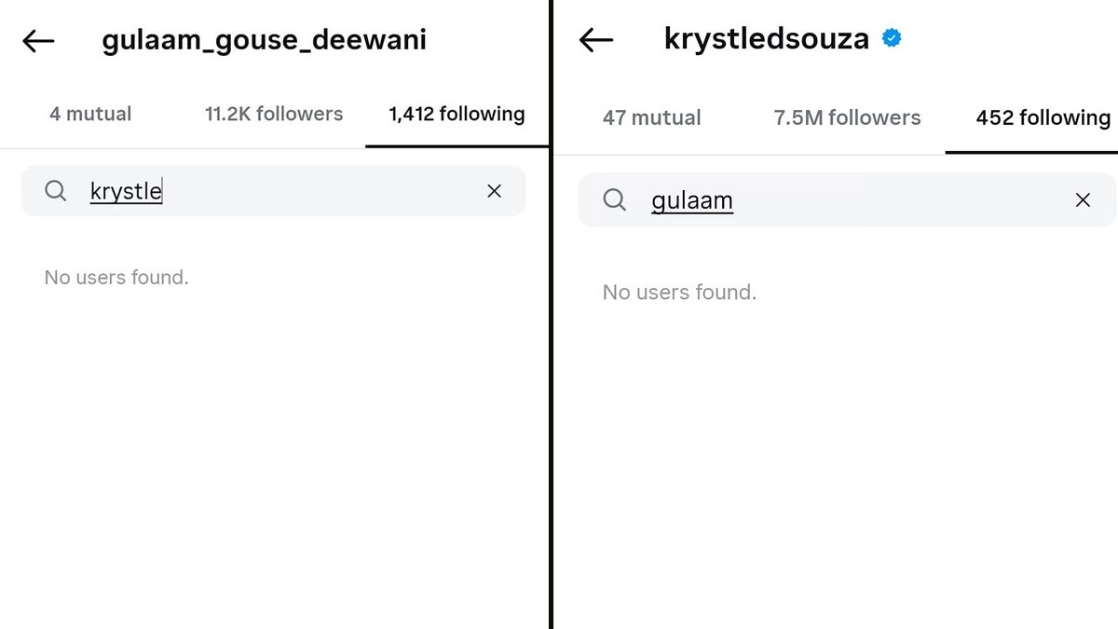The height and width of the screenshot is (629, 1118).
Task: Select the "452 following" tab
Action: [1043, 118]
